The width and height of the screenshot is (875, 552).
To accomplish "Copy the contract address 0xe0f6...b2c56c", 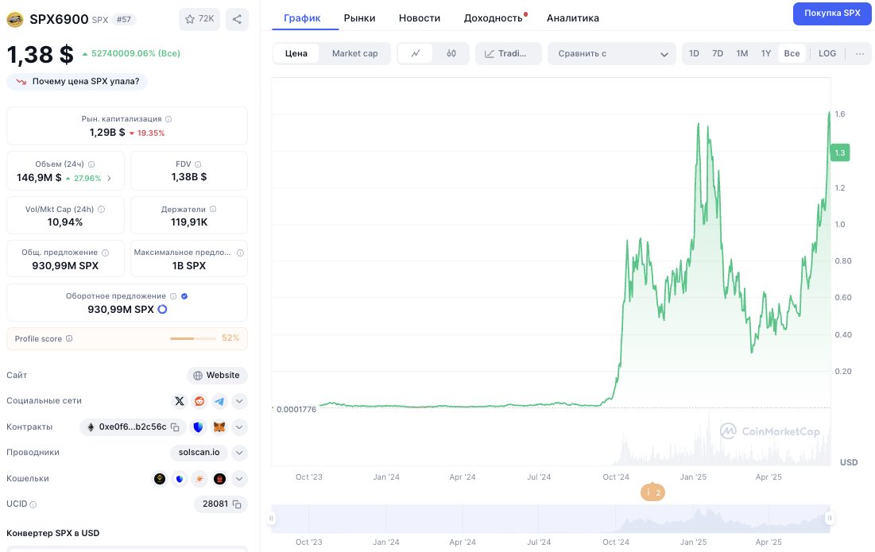I will tap(175, 427).
